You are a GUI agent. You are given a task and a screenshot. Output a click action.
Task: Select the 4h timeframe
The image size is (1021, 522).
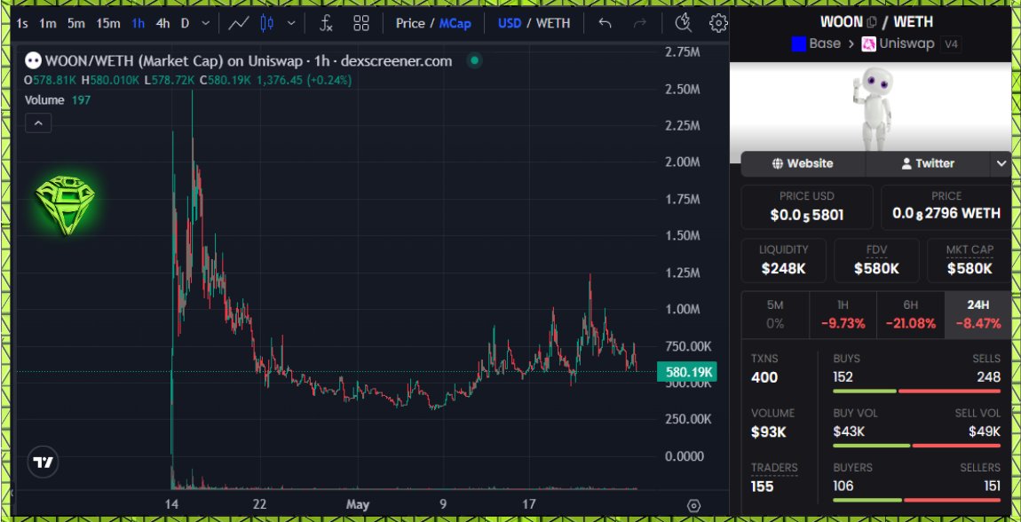click(x=162, y=23)
